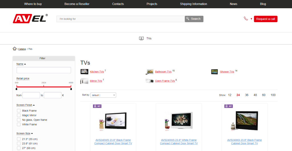Open AVS240WS White Frame product image
Screen dimensions: 292x151
[179, 121]
